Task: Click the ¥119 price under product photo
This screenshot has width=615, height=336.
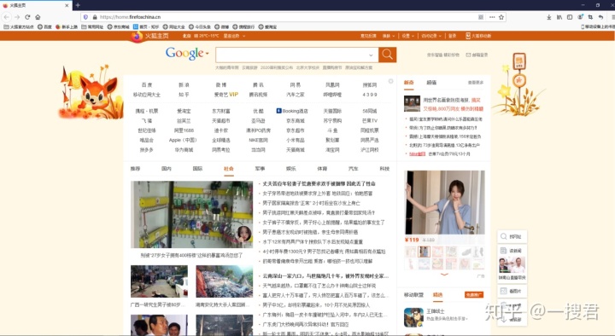Action: (412, 240)
